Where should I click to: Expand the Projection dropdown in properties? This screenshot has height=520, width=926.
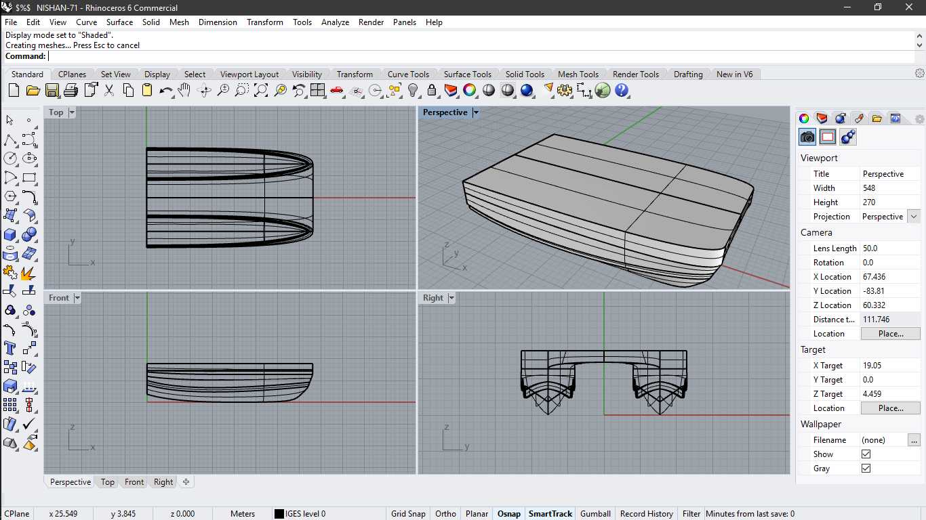coord(914,217)
